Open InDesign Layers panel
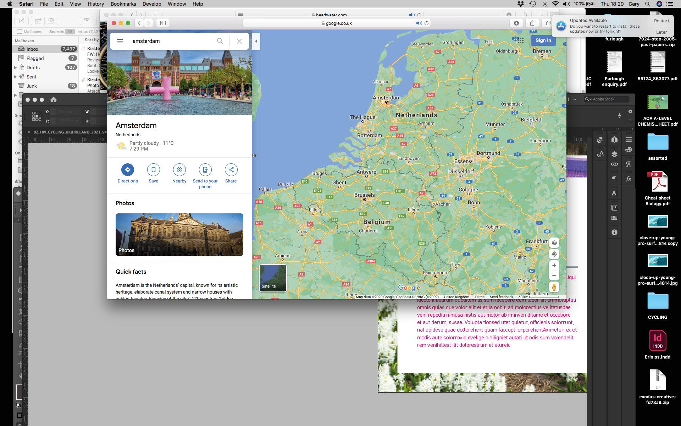The height and width of the screenshot is (426, 681). coord(614,154)
